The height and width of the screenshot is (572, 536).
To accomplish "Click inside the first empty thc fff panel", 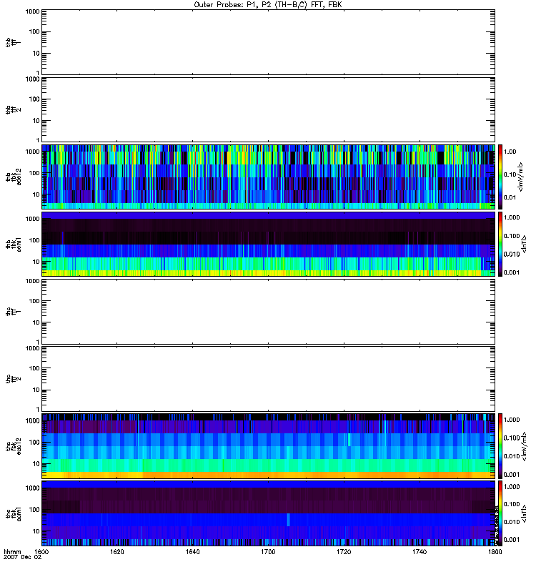I will (268, 311).
